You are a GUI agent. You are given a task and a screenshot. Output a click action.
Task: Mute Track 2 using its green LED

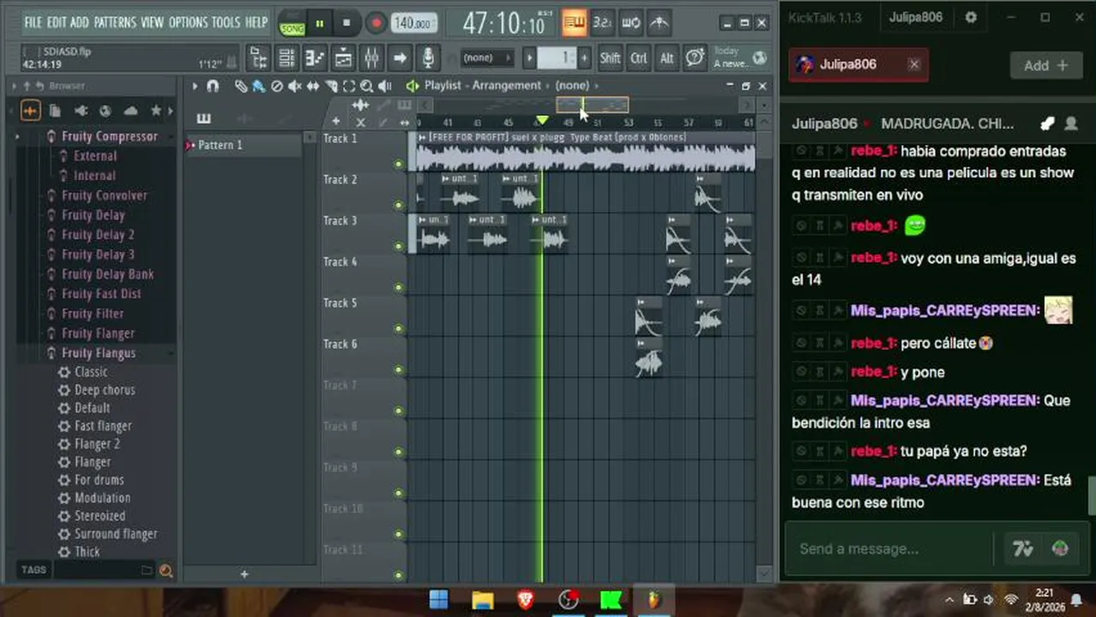398,205
